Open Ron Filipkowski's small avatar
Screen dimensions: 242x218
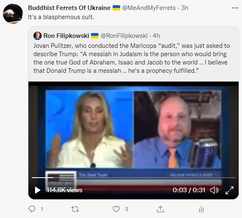[x=38, y=36]
